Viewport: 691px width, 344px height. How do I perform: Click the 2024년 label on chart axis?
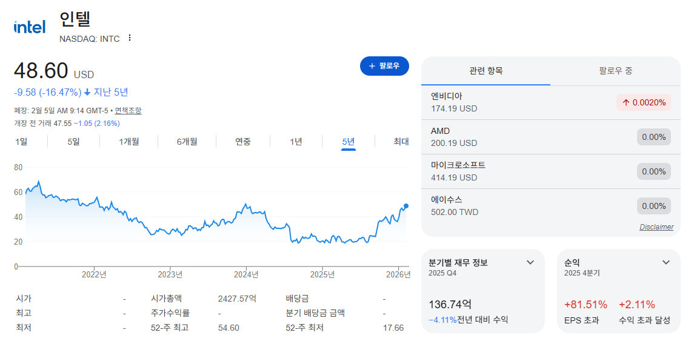pyautogui.click(x=246, y=274)
